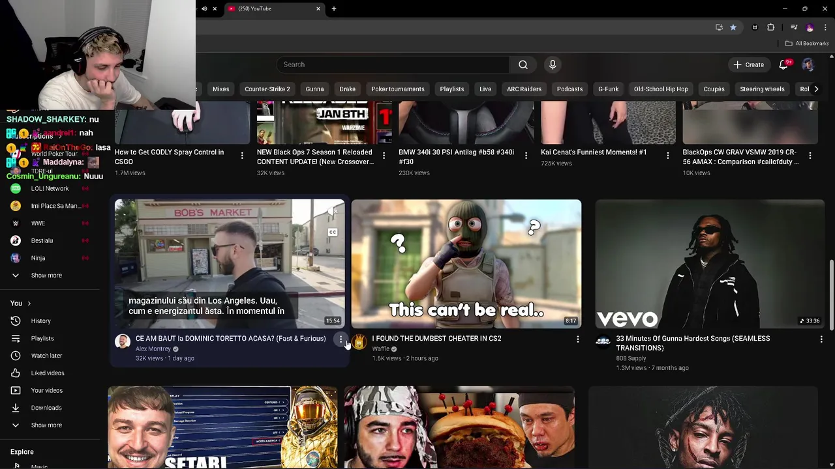Viewport: 835px width, 469px height.
Task: Open Chrome three-dot menu
Action: (x=826, y=27)
